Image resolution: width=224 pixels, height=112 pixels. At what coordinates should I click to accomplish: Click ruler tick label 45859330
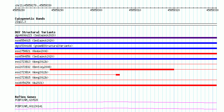click(x=213, y=10)
